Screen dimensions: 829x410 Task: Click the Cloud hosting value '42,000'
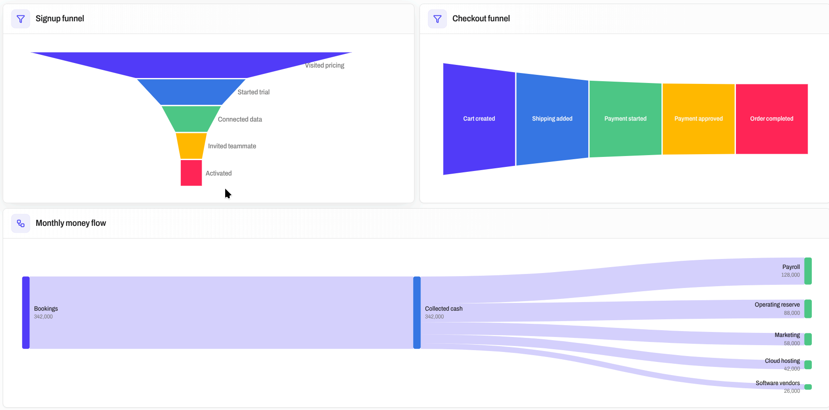point(792,369)
